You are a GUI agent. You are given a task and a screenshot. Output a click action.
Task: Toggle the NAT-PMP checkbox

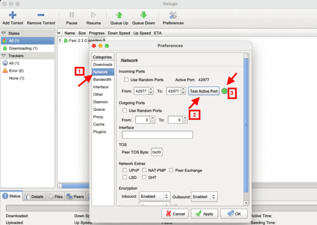(144, 170)
